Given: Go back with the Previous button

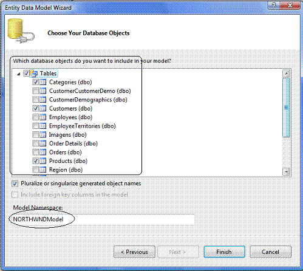Looking at the screenshot, I should pos(134,252).
